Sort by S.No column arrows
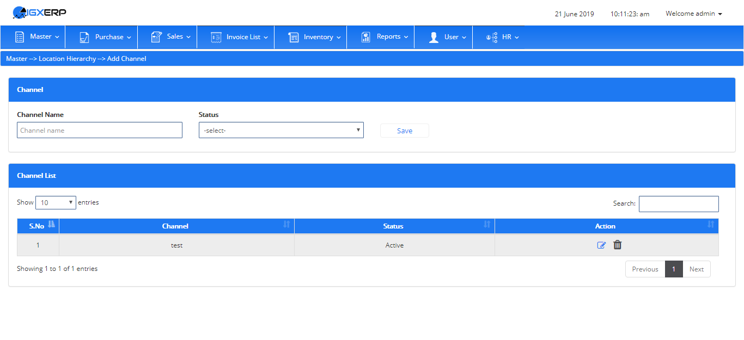Screen dimensions: 744x340 click(52, 225)
